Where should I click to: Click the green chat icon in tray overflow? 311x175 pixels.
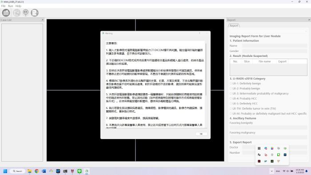point(279,155)
